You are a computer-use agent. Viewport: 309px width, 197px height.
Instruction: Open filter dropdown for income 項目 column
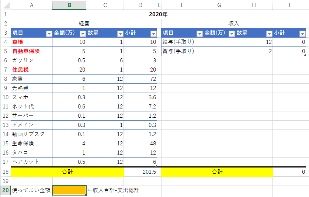(x=199, y=34)
